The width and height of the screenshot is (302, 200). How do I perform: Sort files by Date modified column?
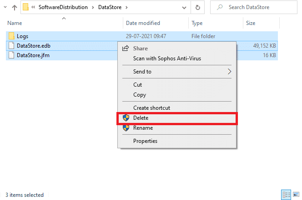point(143,23)
